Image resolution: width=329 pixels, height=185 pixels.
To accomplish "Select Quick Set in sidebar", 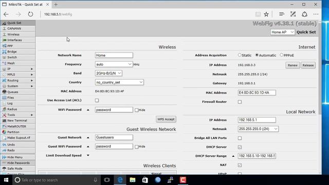I will (x=17, y=23).
